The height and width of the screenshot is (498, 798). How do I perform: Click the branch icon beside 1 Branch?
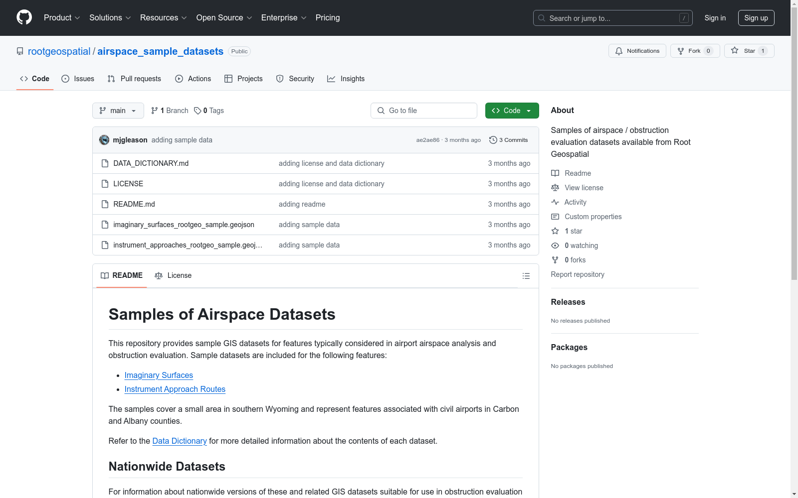pyautogui.click(x=155, y=111)
